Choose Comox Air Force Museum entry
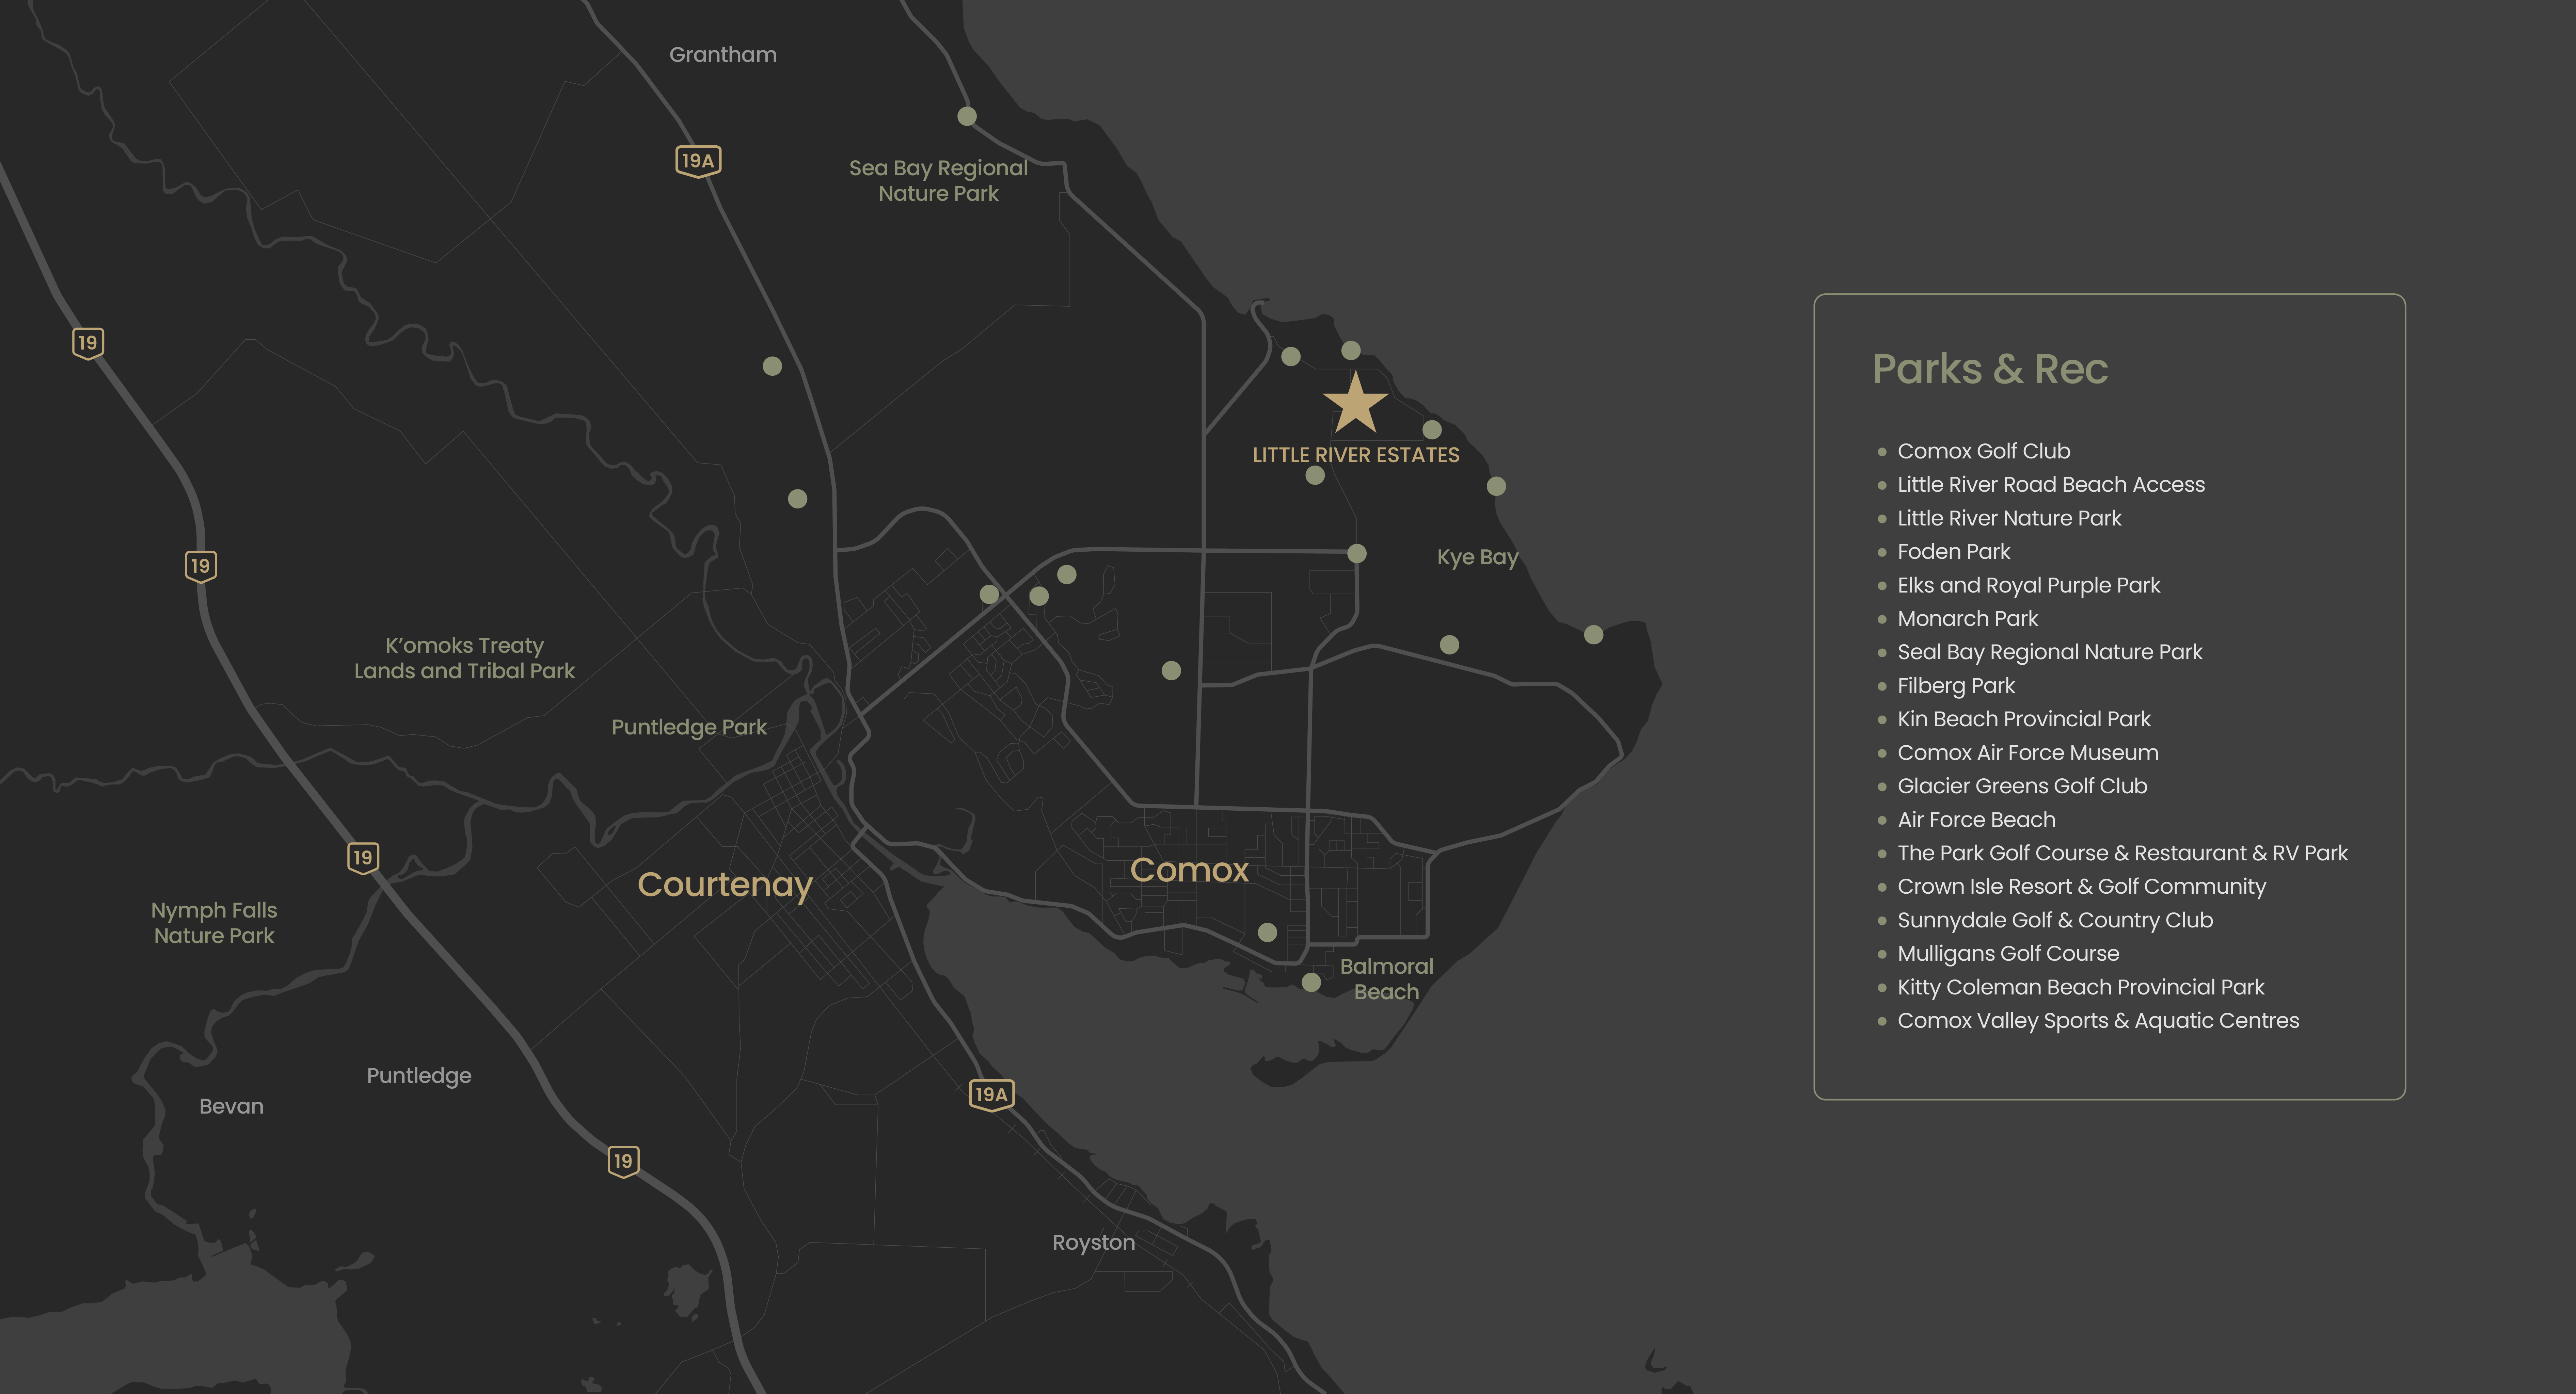 2028,752
